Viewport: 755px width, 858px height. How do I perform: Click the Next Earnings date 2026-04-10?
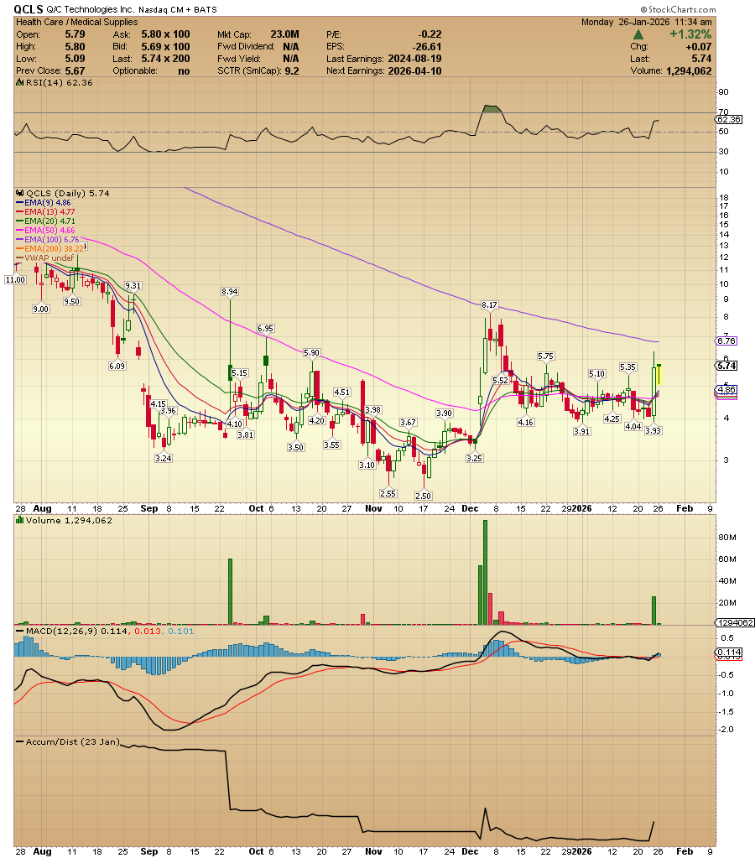click(414, 70)
